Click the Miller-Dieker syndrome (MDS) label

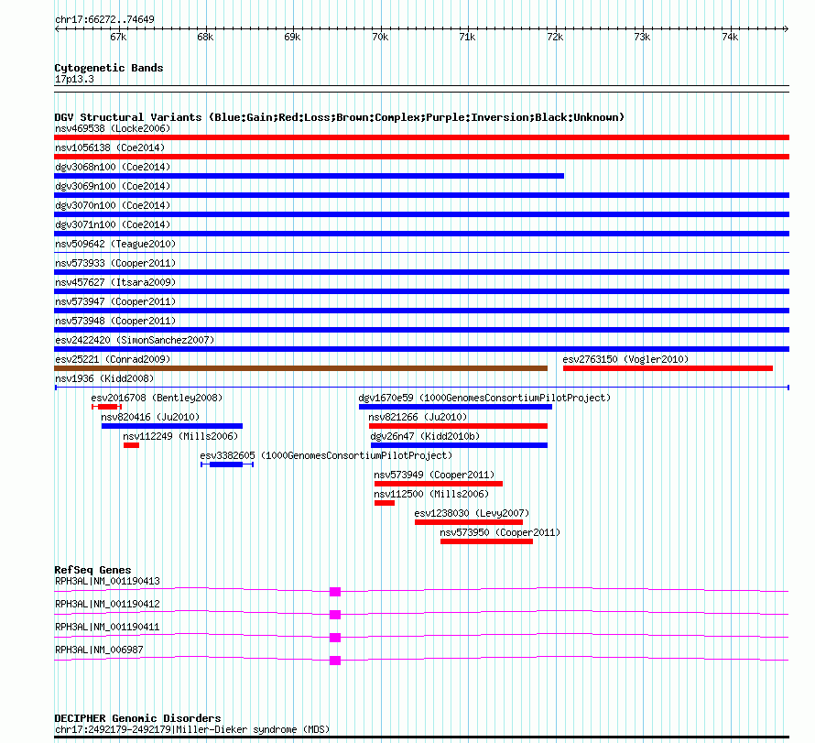pyautogui.click(x=191, y=729)
